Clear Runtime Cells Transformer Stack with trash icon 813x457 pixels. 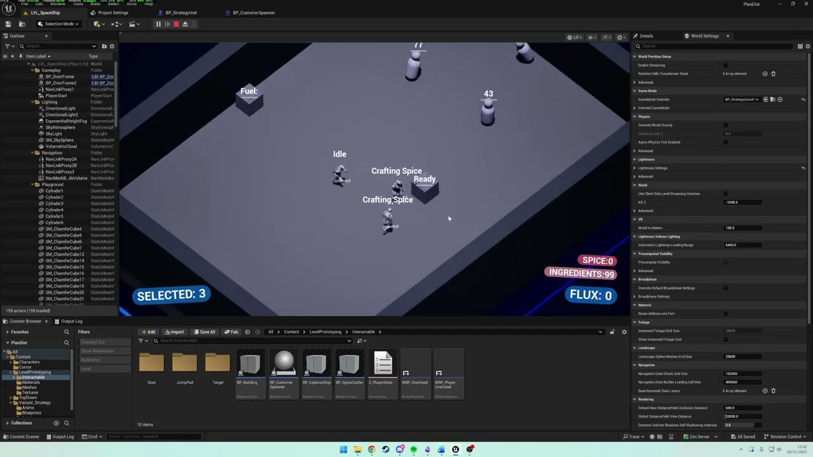click(x=773, y=74)
